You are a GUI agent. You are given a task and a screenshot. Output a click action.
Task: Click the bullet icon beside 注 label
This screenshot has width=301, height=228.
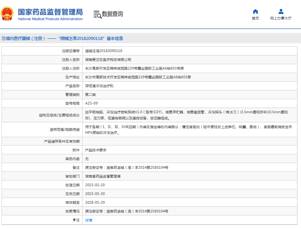tap(74, 220)
